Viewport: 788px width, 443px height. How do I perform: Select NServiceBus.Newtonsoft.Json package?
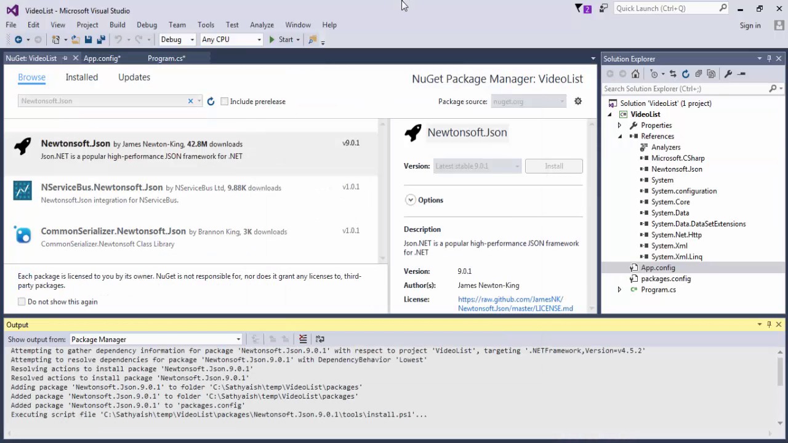point(191,193)
